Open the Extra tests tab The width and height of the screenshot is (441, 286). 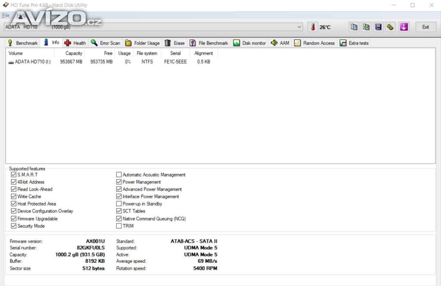click(354, 43)
